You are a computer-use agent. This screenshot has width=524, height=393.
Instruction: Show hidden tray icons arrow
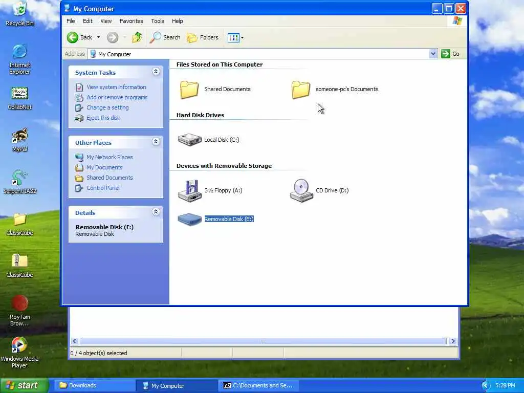click(486, 386)
